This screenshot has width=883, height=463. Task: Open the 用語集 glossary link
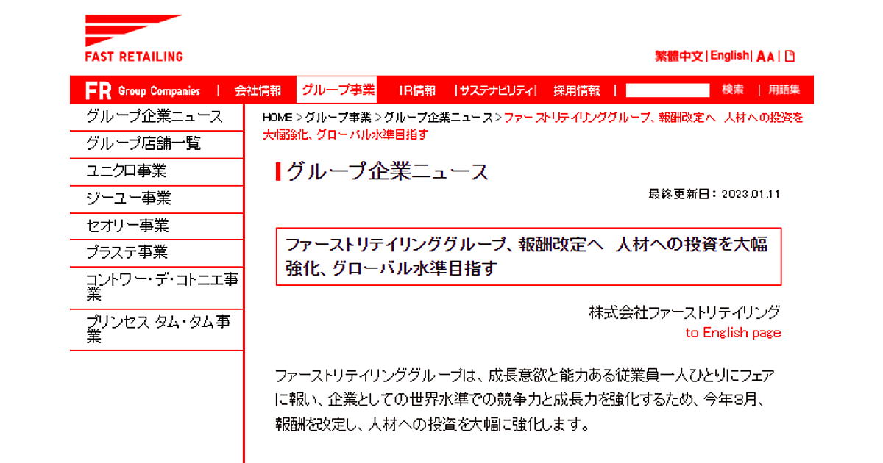click(784, 90)
